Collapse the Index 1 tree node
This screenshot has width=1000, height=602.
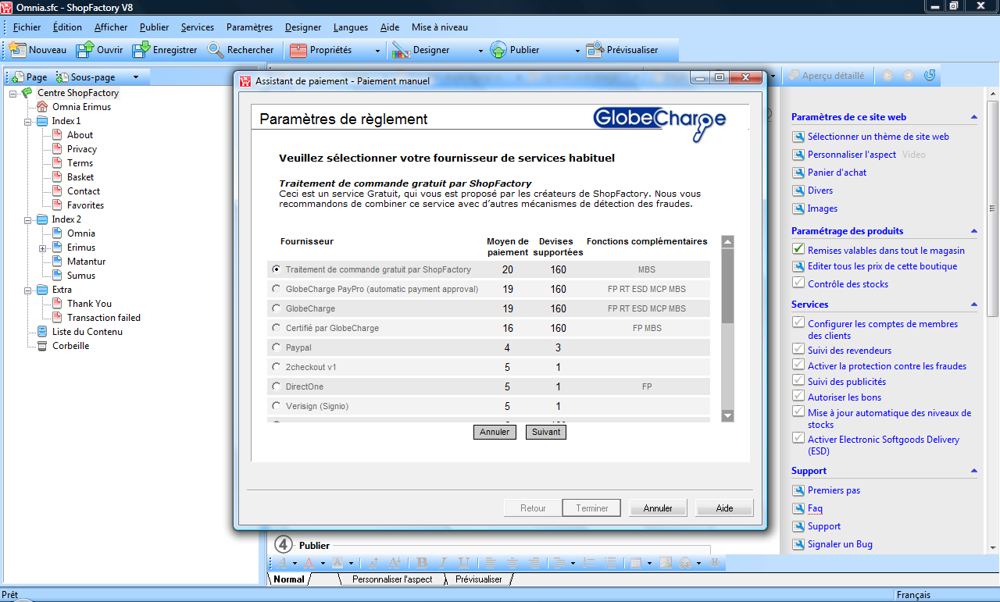[27, 121]
